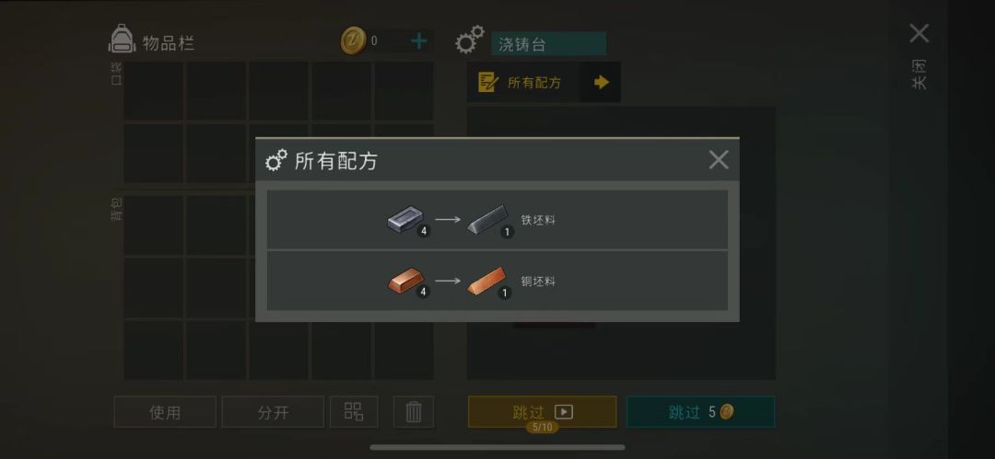Image resolution: width=995 pixels, height=459 pixels.
Task: Skip for 5 coins button
Action: [700, 412]
